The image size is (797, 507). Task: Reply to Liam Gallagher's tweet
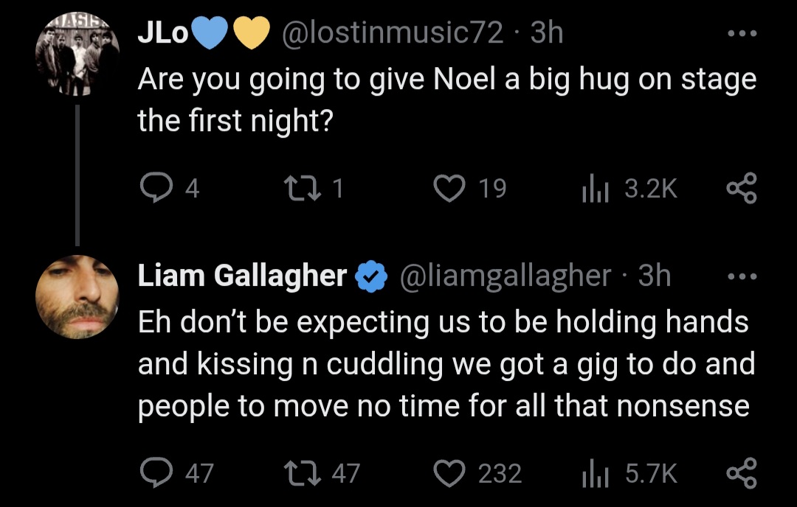coord(156,473)
